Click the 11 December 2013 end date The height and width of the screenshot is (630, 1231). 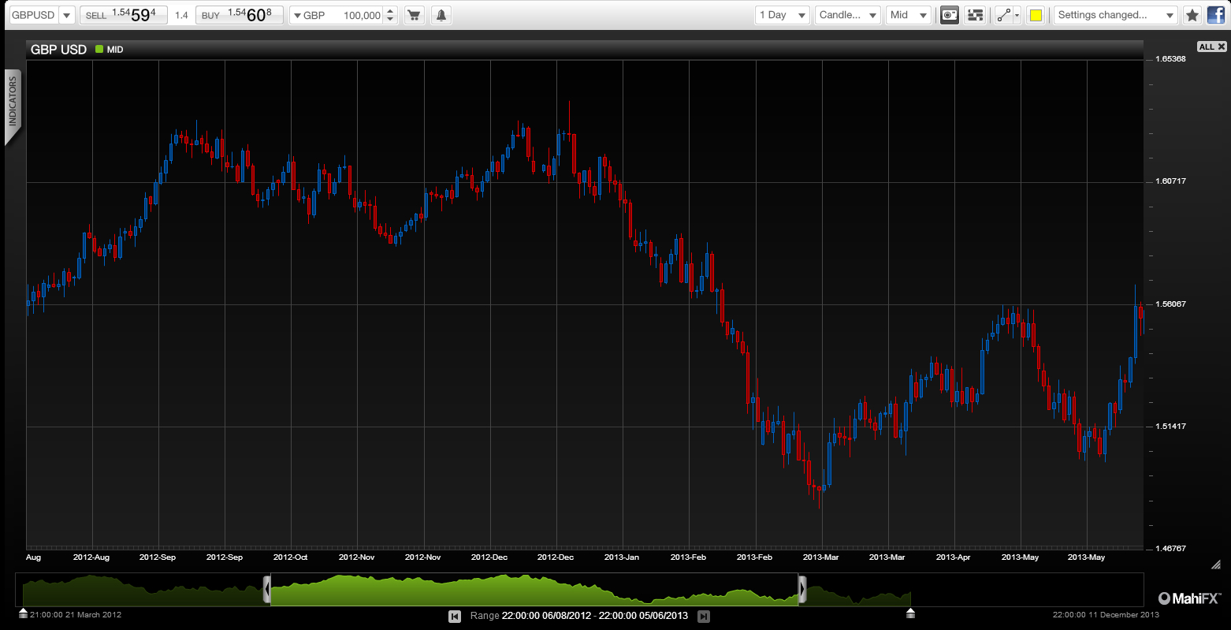(1106, 614)
